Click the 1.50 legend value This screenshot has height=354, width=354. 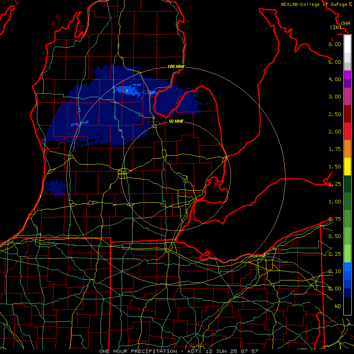click(x=335, y=167)
